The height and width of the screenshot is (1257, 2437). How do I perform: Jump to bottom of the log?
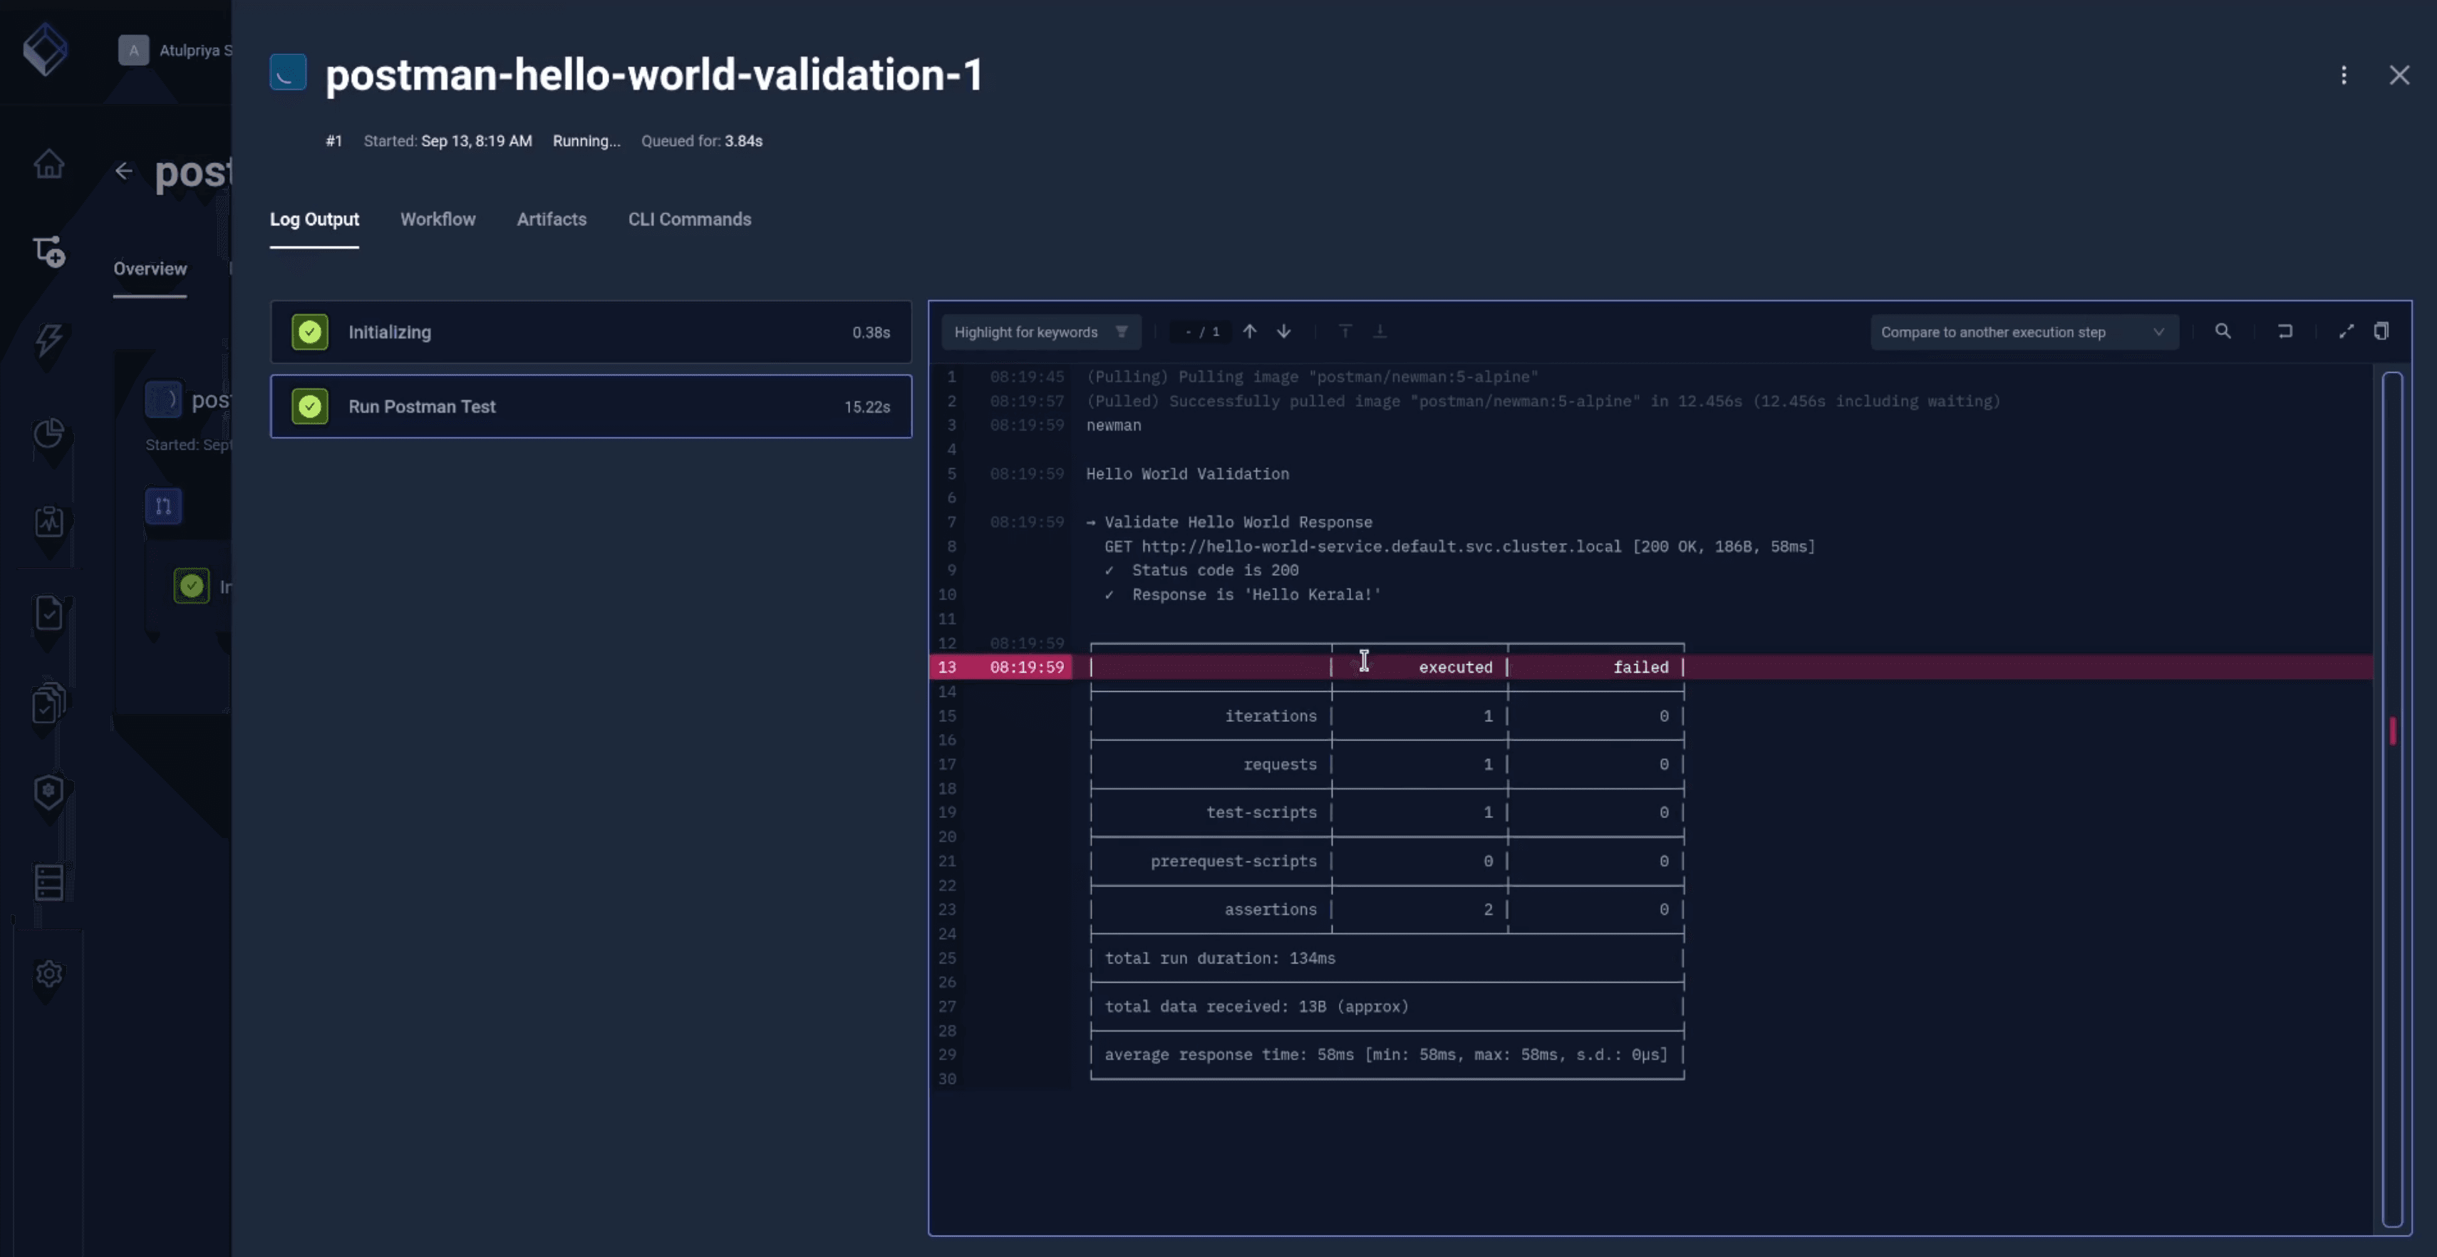(1380, 331)
